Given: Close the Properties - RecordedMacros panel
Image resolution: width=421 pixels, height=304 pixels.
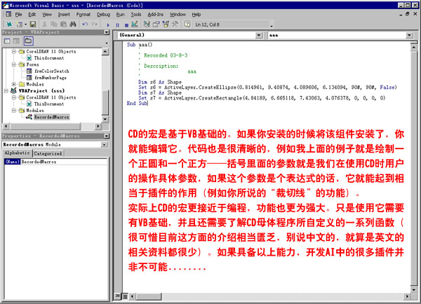Looking at the screenshot, I should click(107, 136).
